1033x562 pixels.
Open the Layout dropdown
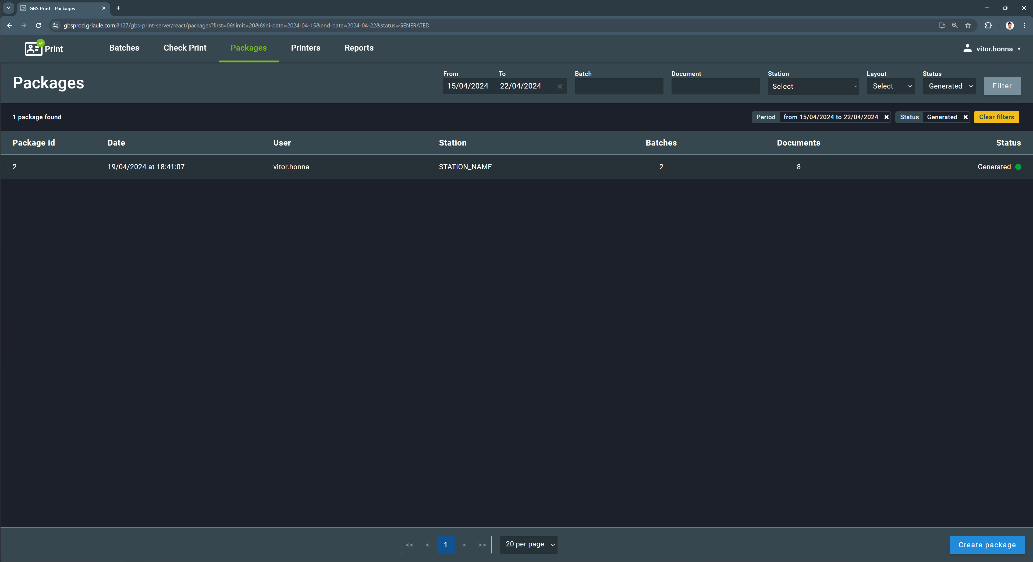tap(890, 86)
